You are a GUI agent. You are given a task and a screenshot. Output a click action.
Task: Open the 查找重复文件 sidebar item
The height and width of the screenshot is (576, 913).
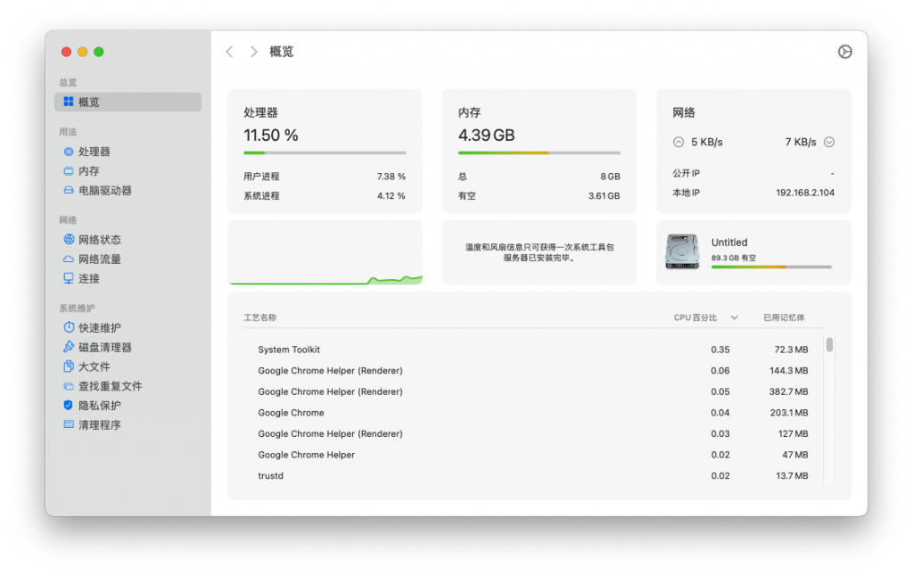127,385
